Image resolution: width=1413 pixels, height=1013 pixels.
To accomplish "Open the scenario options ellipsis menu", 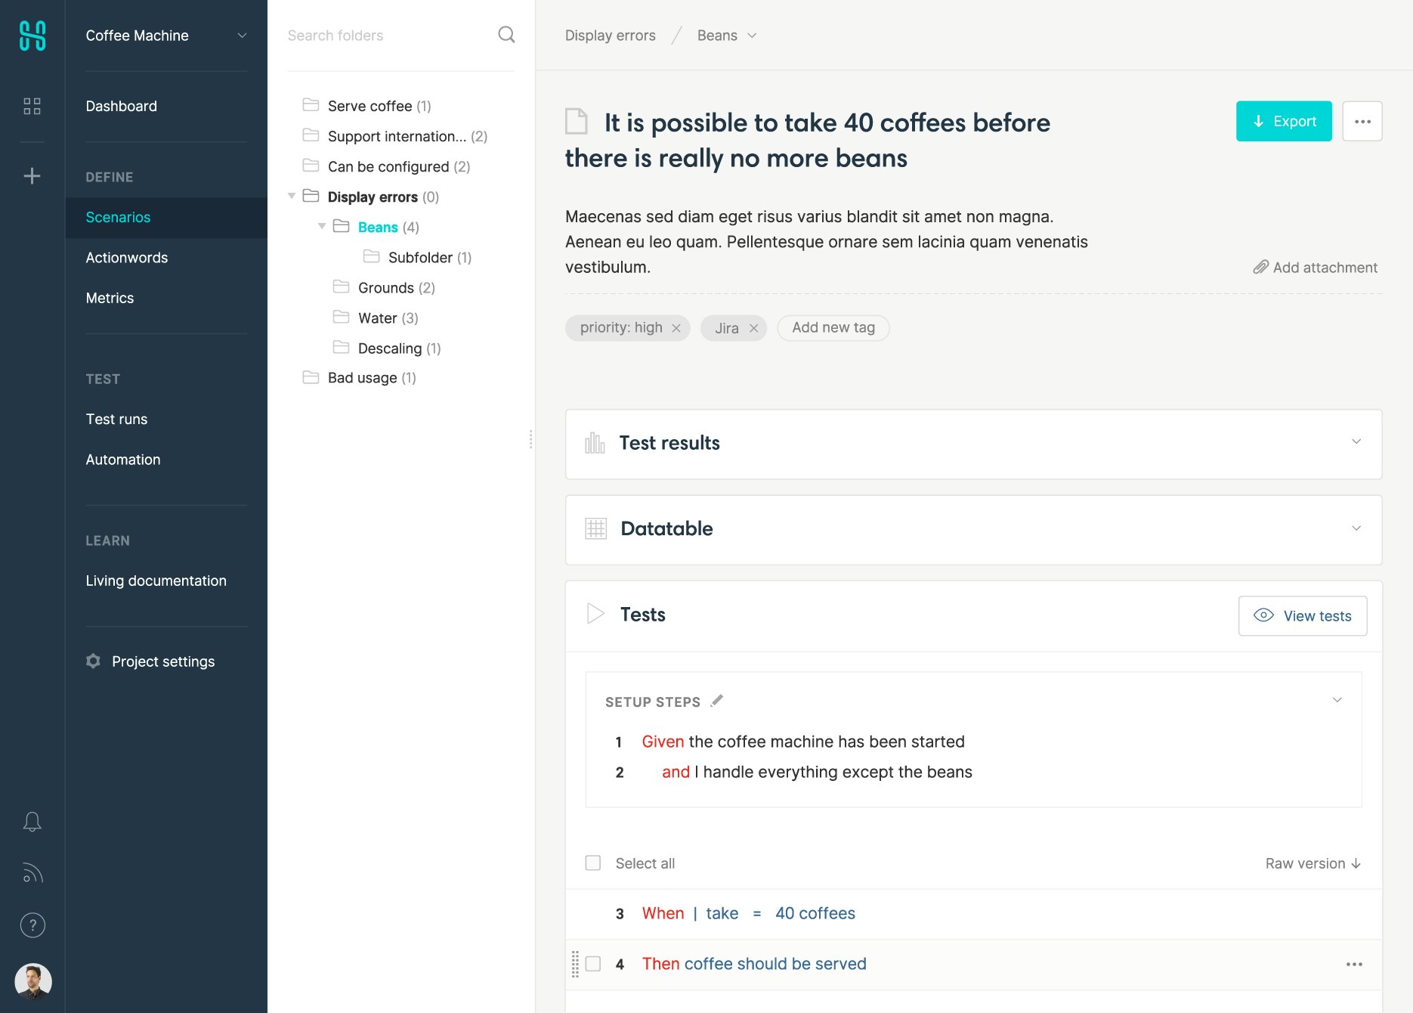I will click(x=1362, y=120).
